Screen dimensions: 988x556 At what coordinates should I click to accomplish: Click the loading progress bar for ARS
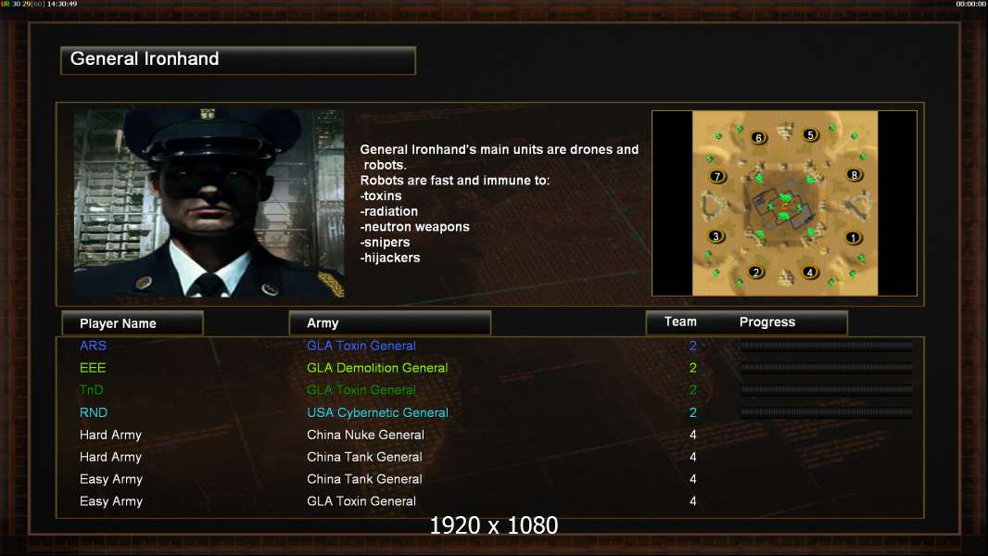click(826, 346)
